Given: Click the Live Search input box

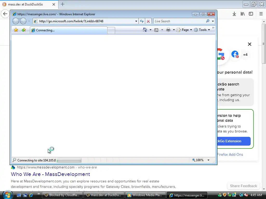Looking at the screenshot, I should pyautogui.click(x=179, y=21).
